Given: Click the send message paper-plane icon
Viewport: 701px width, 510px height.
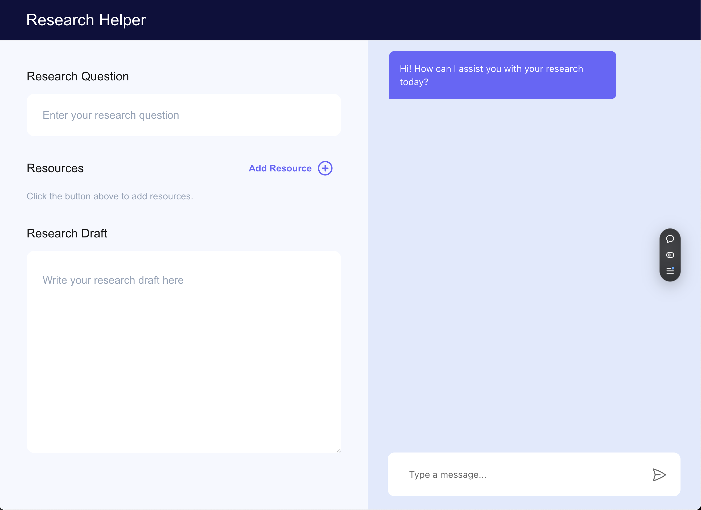Looking at the screenshot, I should point(659,474).
